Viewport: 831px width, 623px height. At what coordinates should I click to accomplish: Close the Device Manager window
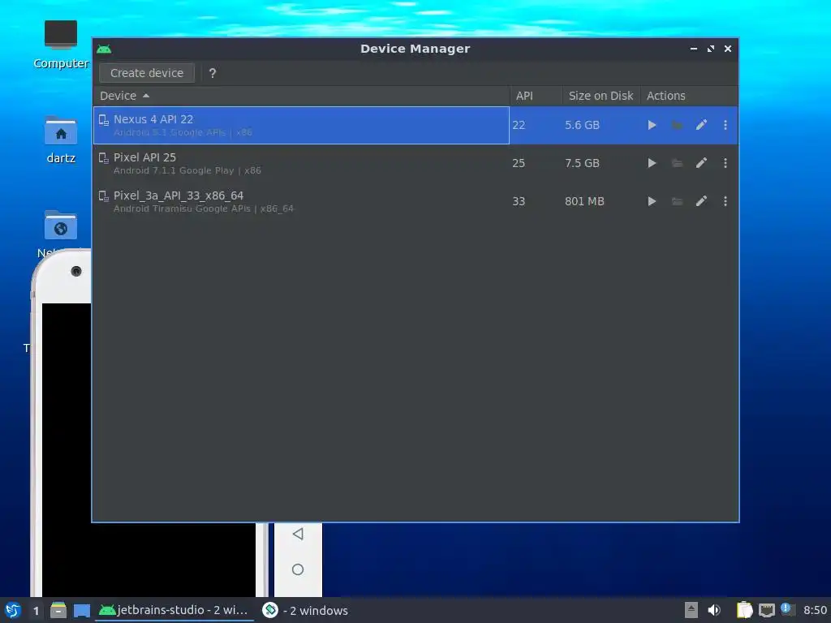point(728,49)
